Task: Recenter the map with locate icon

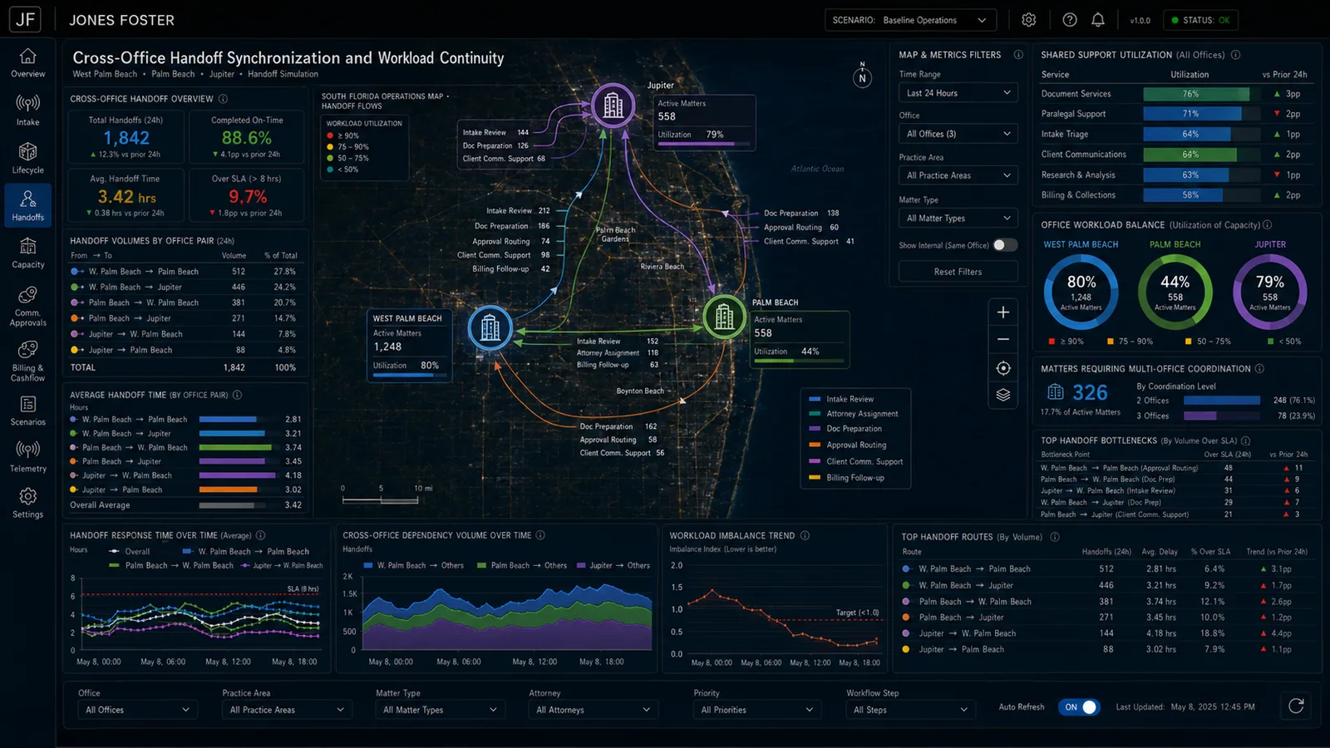Action: point(1003,368)
